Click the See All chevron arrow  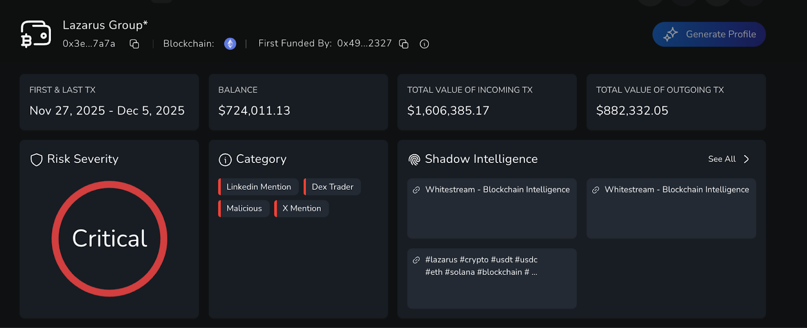click(746, 159)
